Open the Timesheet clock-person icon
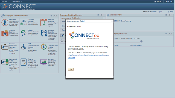The height and width of the screenshot is (98, 175). [5, 23]
